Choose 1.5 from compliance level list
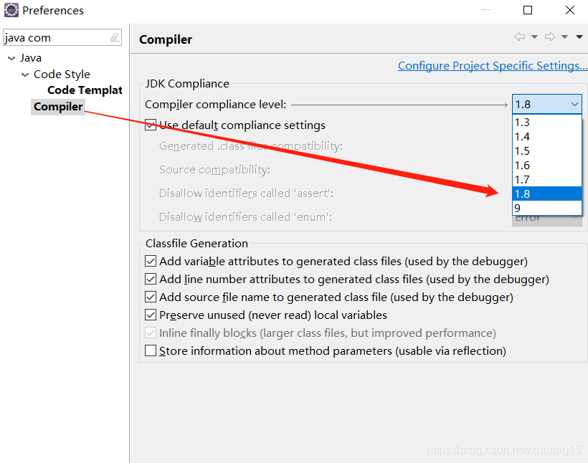The width and height of the screenshot is (588, 463). point(546,151)
